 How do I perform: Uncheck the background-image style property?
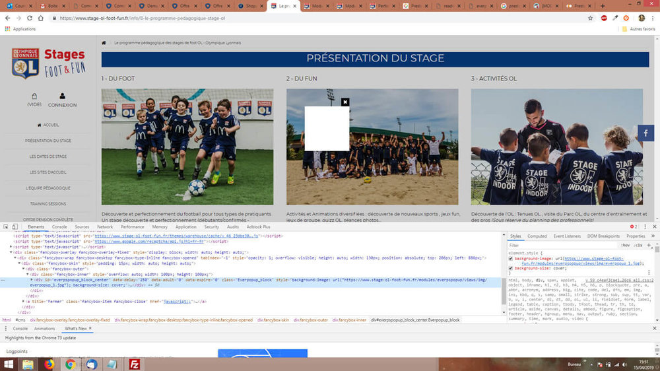tap(511, 259)
